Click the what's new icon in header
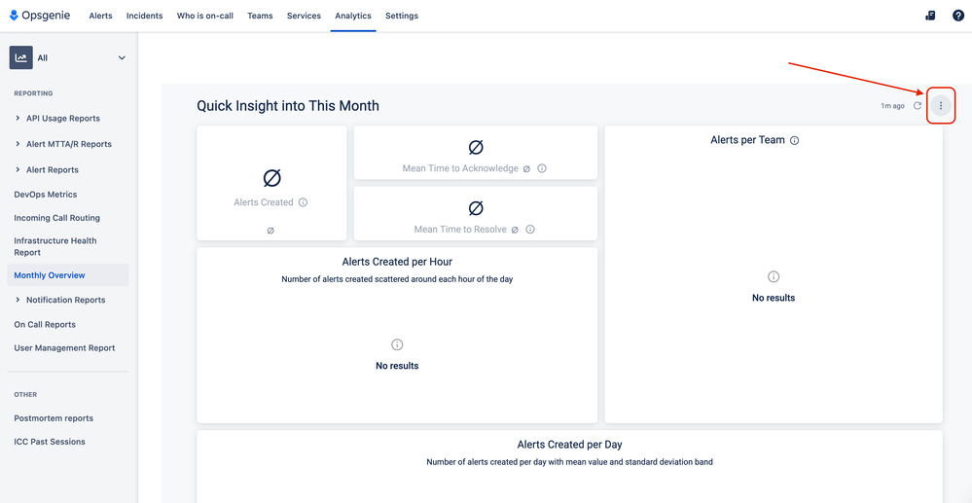 930,16
